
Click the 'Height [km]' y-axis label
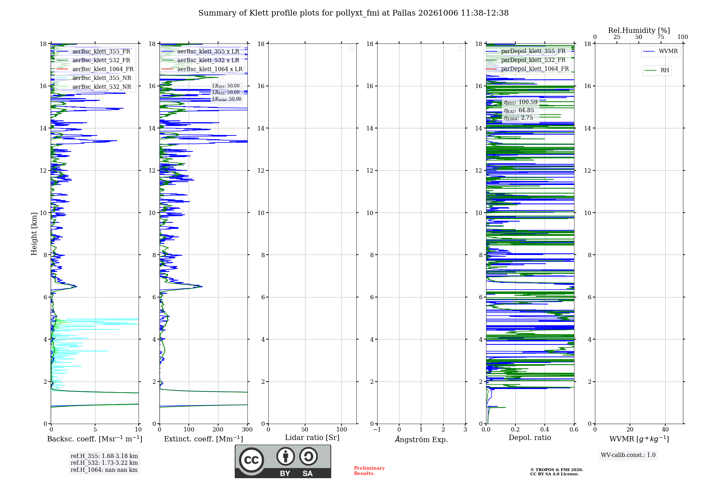(34, 234)
